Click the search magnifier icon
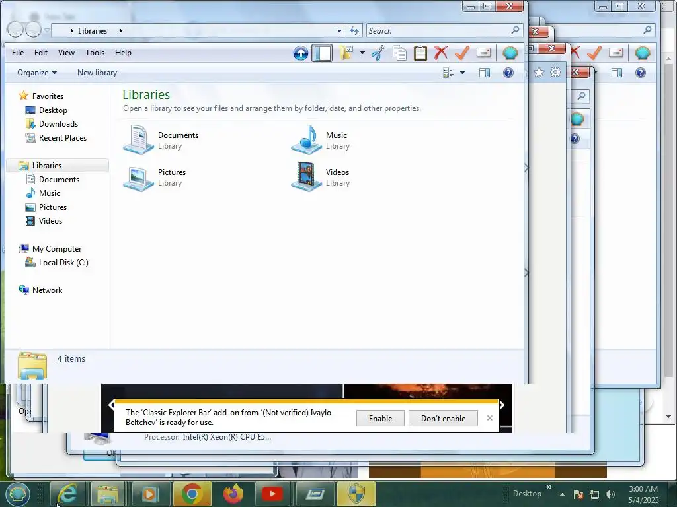This screenshot has height=507, width=677. click(x=515, y=30)
